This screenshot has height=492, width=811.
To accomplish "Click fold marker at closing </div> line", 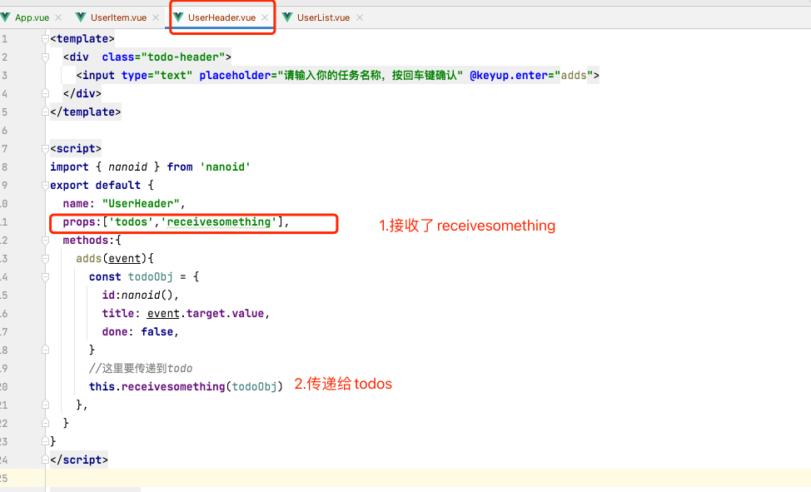I will (x=45, y=93).
